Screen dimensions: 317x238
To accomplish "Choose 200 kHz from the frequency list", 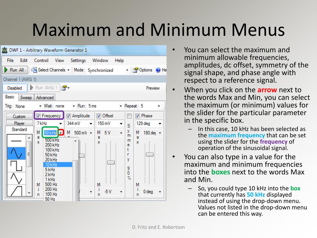I will coord(58,145).
